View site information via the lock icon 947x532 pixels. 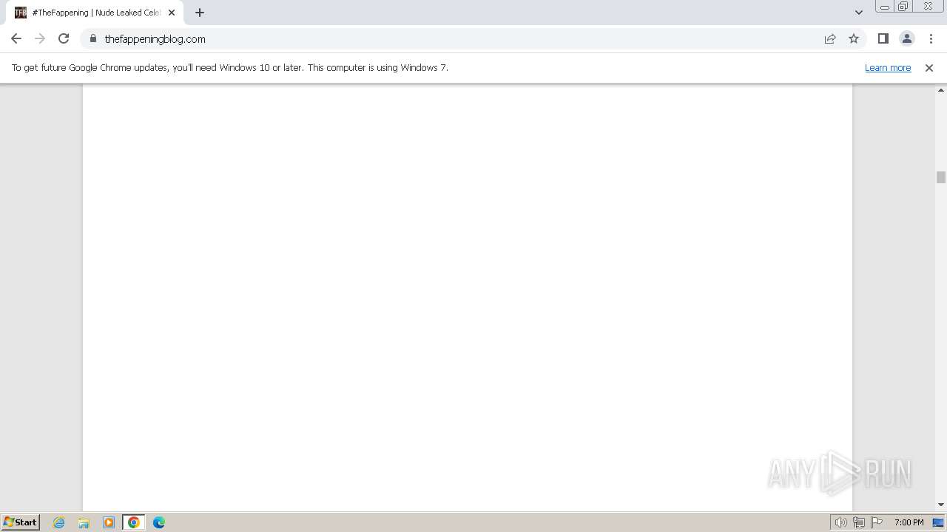93,38
